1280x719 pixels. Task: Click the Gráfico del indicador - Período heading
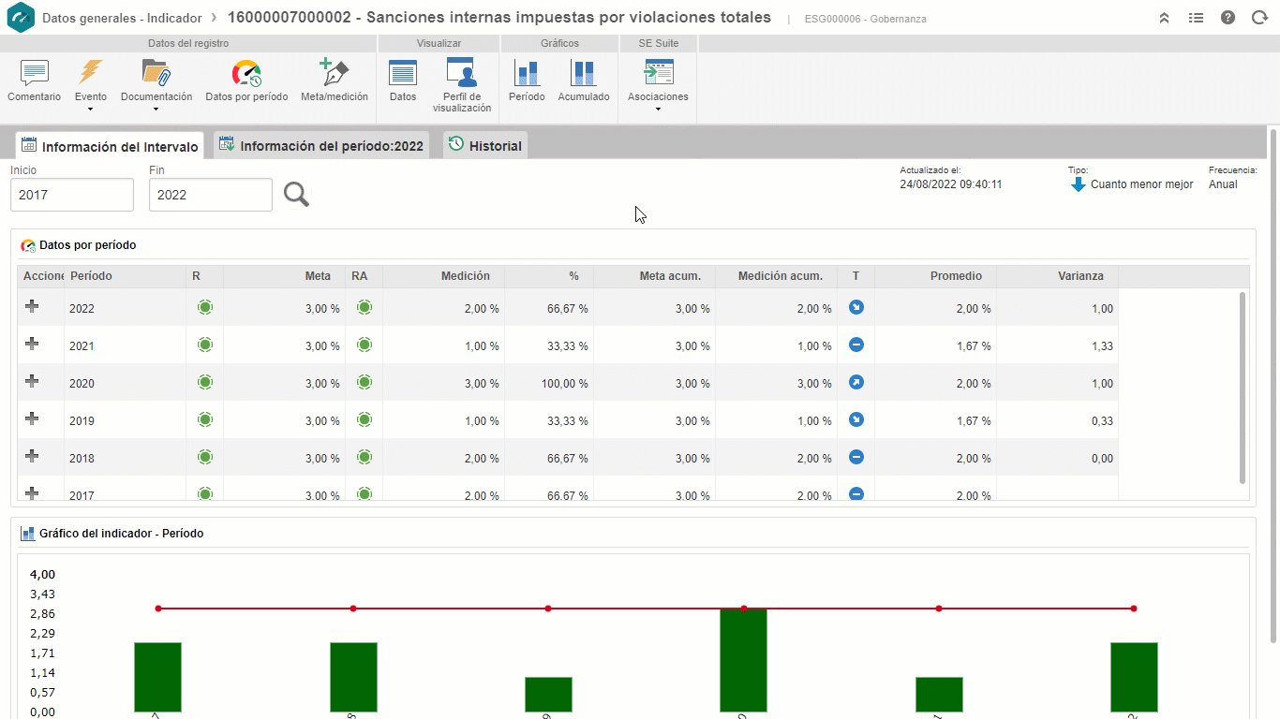[121, 534]
